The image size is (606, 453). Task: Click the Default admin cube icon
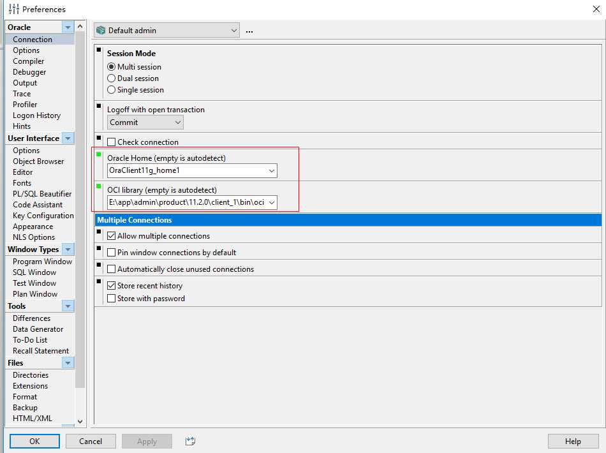tap(101, 31)
